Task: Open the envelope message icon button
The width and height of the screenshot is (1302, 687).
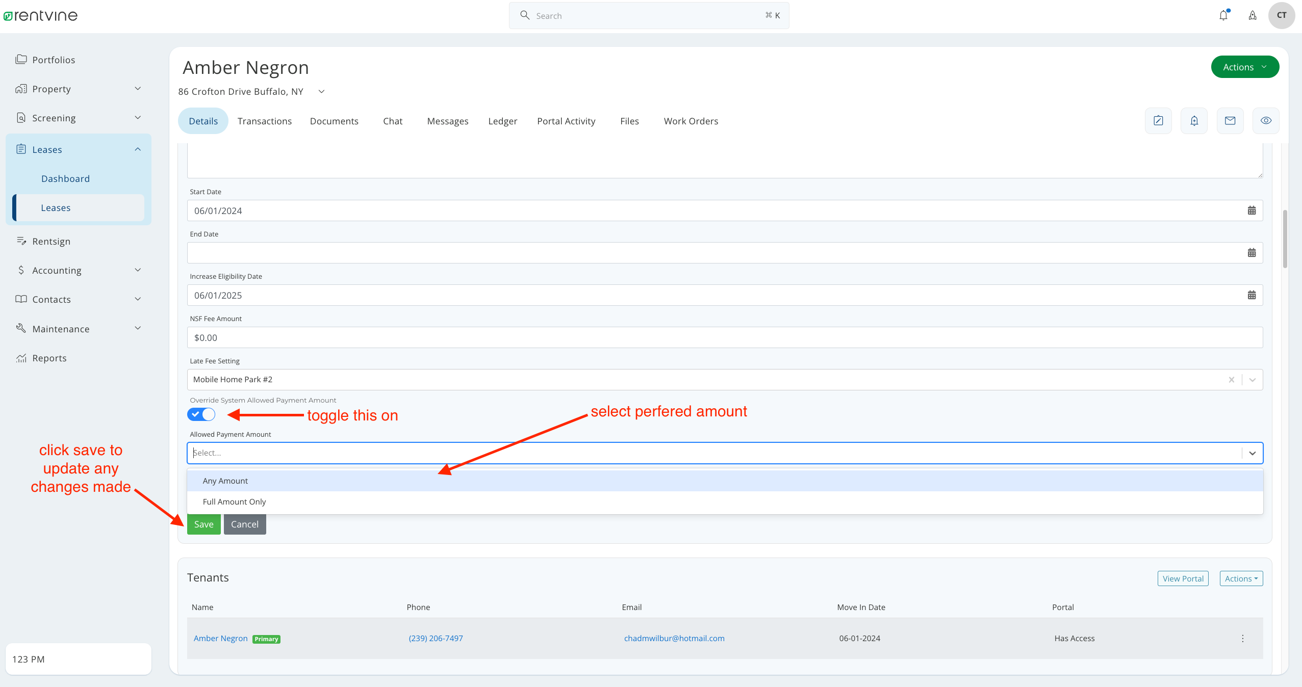Action: (1230, 121)
